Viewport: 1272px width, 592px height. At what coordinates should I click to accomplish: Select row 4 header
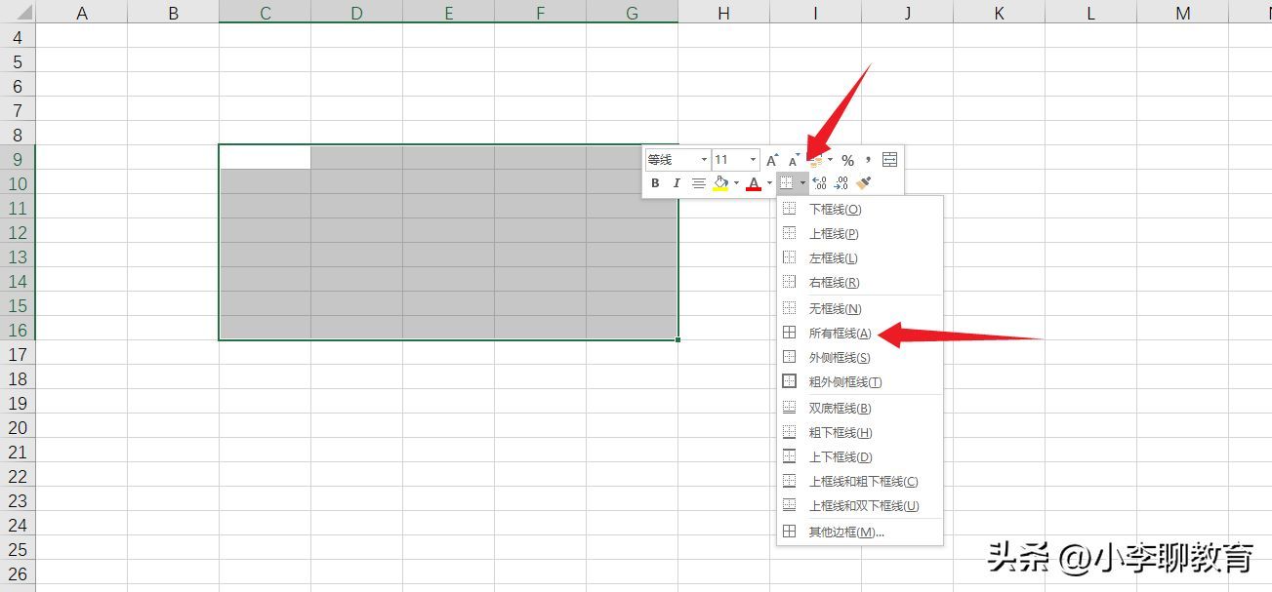point(18,36)
